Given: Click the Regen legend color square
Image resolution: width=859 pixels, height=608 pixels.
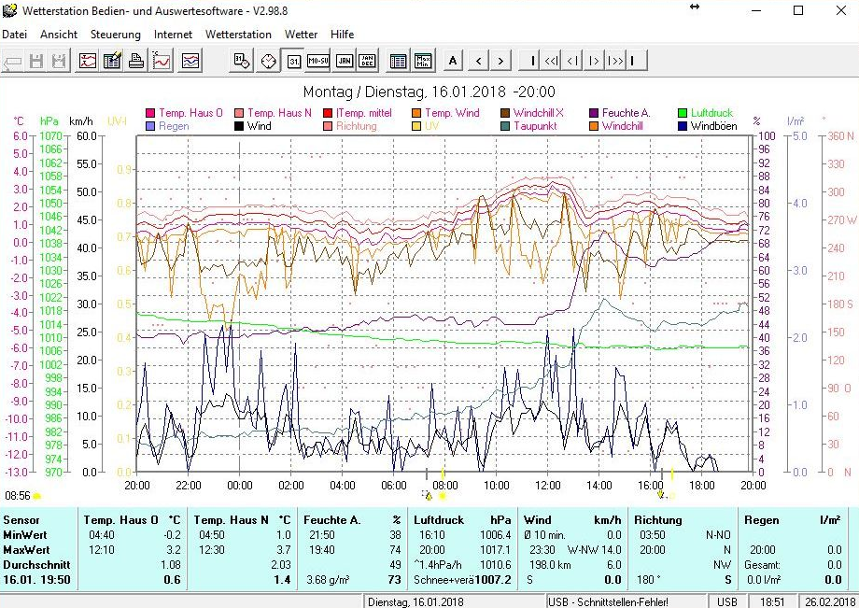Looking at the screenshot, I should [150, 126].
